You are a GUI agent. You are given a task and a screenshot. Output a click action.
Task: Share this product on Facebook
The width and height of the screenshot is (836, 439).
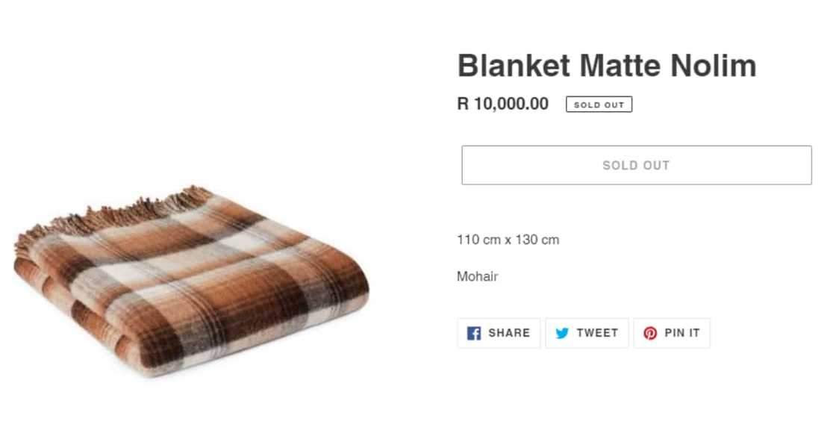(x=499, y=333)
